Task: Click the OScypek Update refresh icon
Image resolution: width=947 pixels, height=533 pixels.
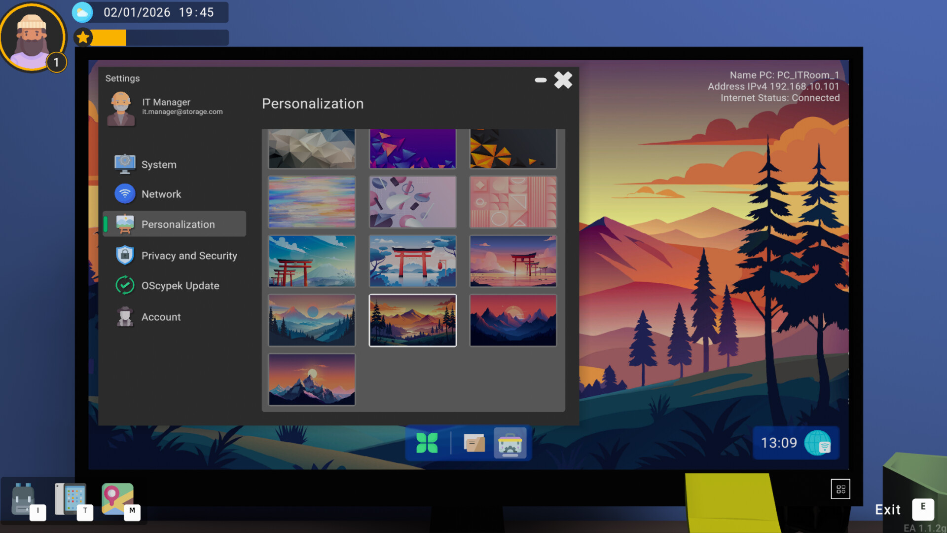Action: [x=125, y=285]
